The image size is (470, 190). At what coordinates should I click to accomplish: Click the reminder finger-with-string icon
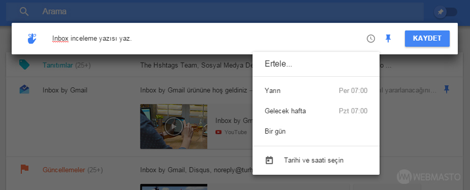click(32, 39)
